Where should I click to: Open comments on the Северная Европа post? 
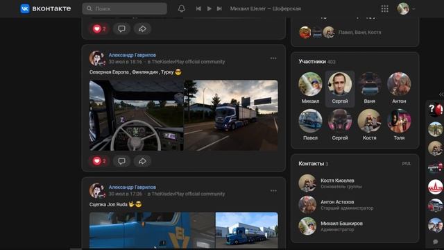pyautogui.click(x=122, y=161)
